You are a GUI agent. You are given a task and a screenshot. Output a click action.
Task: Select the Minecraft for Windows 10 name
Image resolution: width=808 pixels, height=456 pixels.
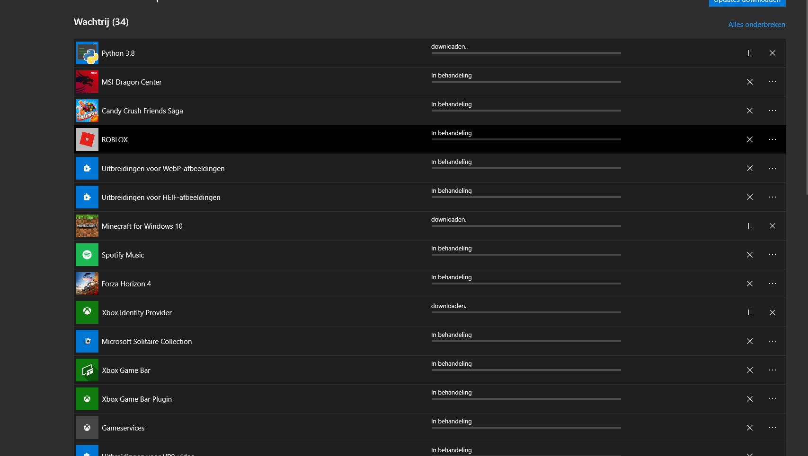[142, 226]
